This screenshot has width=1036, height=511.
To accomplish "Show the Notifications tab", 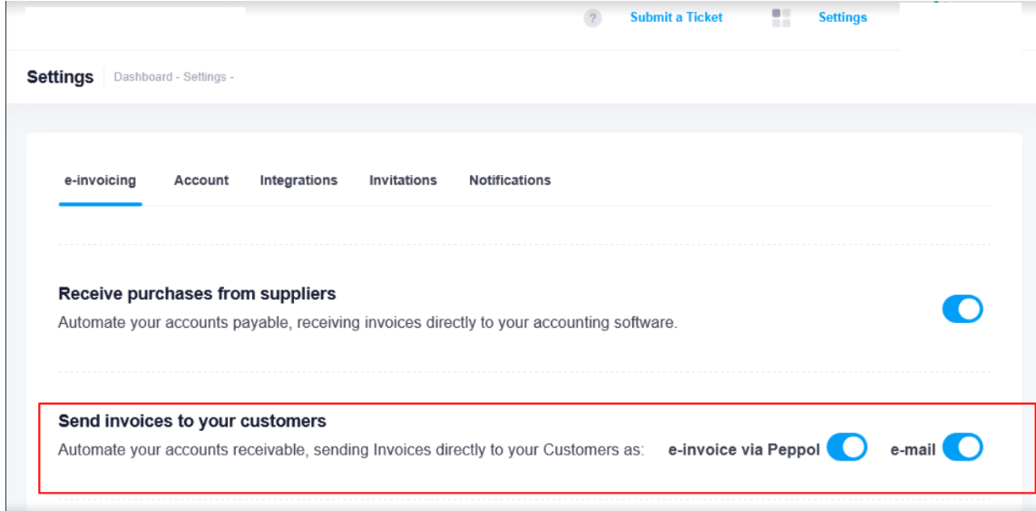I will point(510,181).
